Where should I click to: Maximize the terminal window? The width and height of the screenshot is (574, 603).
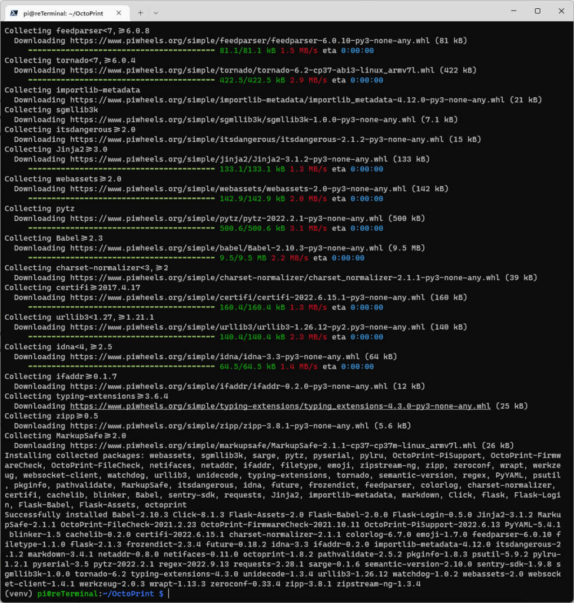coord(537,11)
